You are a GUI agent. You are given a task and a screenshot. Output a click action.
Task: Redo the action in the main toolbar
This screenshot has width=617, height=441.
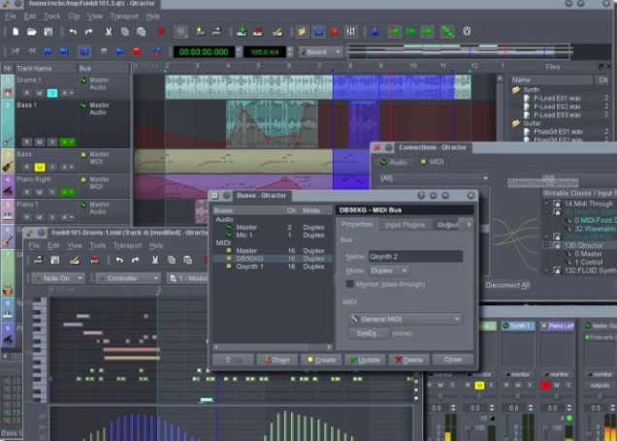pos(89,31)
